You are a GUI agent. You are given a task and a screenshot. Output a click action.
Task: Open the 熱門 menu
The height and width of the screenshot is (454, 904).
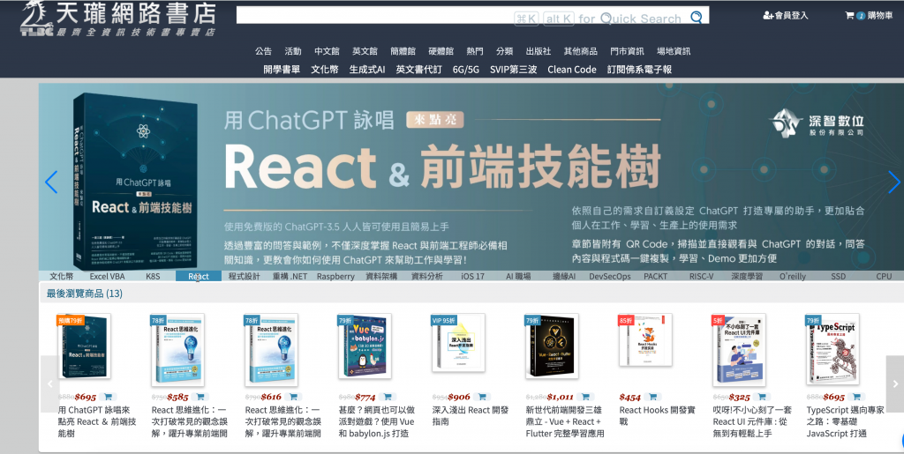coord(475,51)
